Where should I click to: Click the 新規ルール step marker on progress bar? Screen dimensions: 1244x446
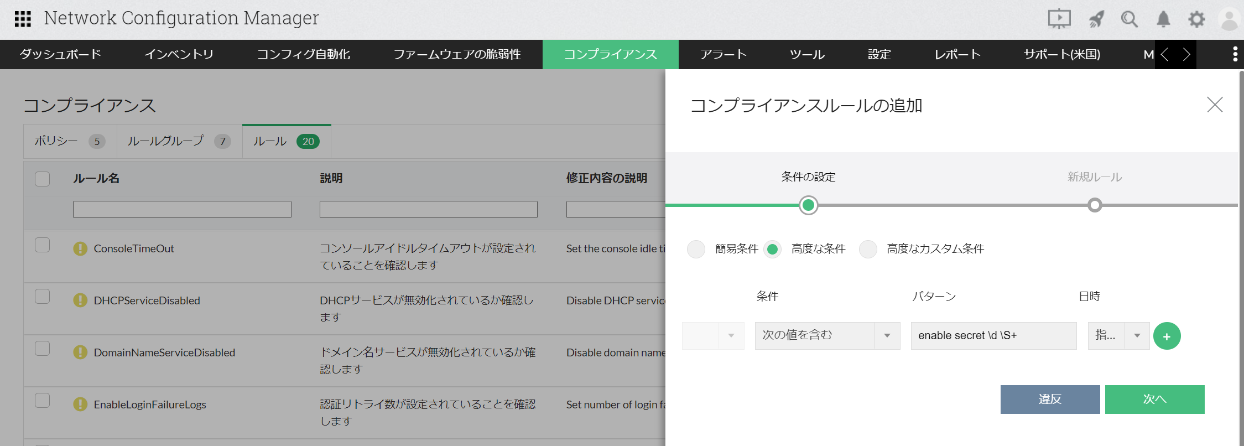click(x=1094, y=205)
